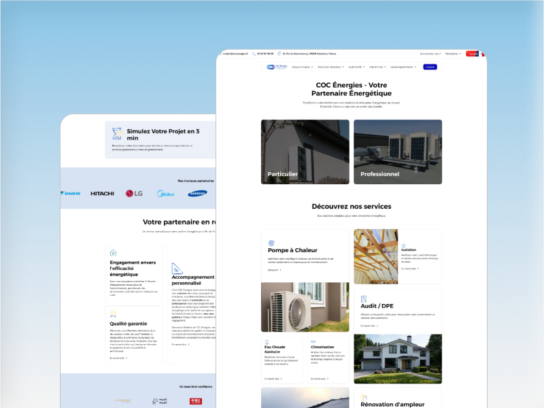The width and height of the screenshot is (544, 408).
Task: Click the Ils nous font confiance label
Action: pyautogui.click(x=196, y=386)
